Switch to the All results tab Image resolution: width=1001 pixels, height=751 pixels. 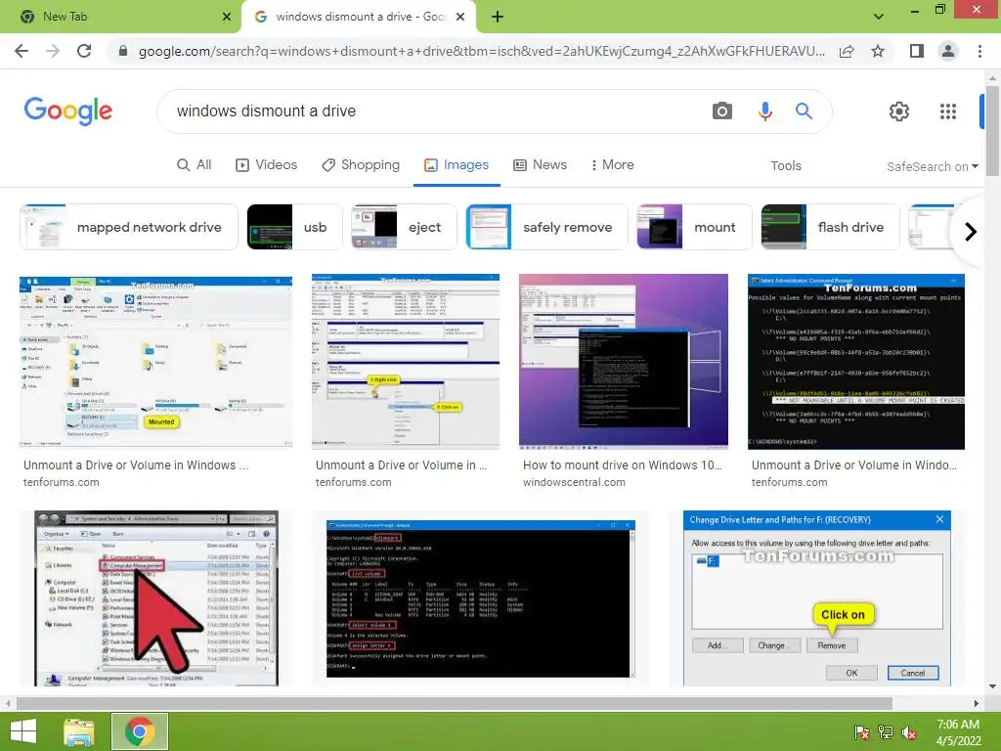click(195, 164)
